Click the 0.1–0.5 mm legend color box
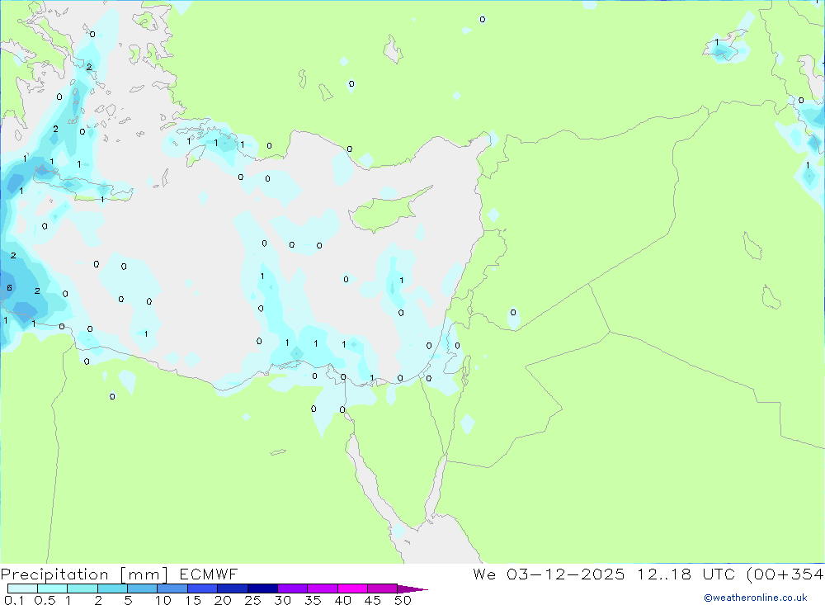Image resolution: width=825 pixels, height=605 pixels. (22, 588)
